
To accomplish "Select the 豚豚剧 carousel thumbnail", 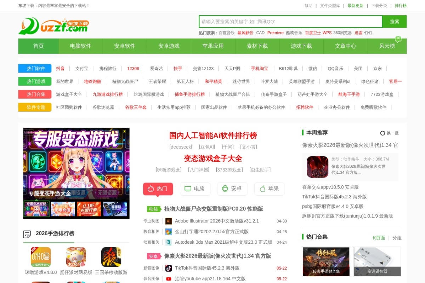I will coord(115,209).
